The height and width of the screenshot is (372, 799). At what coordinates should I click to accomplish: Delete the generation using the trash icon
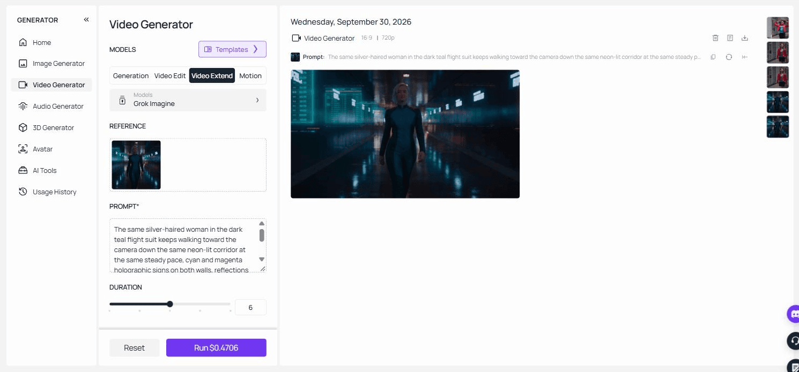pyautogui.click(x=715, y=38)
